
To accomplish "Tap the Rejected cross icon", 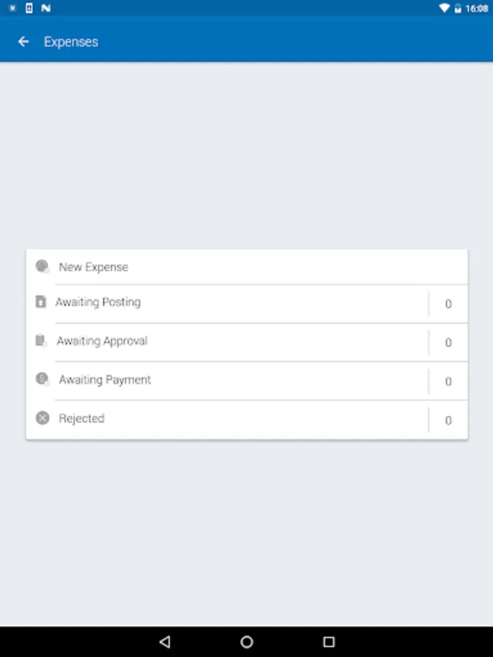I will coord(42,418).
